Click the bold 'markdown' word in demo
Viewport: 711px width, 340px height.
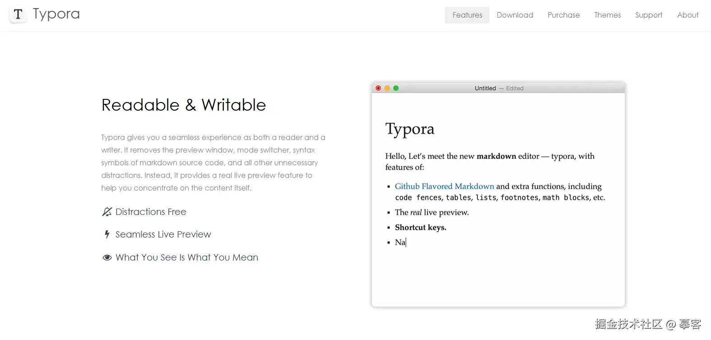[496, 156]
